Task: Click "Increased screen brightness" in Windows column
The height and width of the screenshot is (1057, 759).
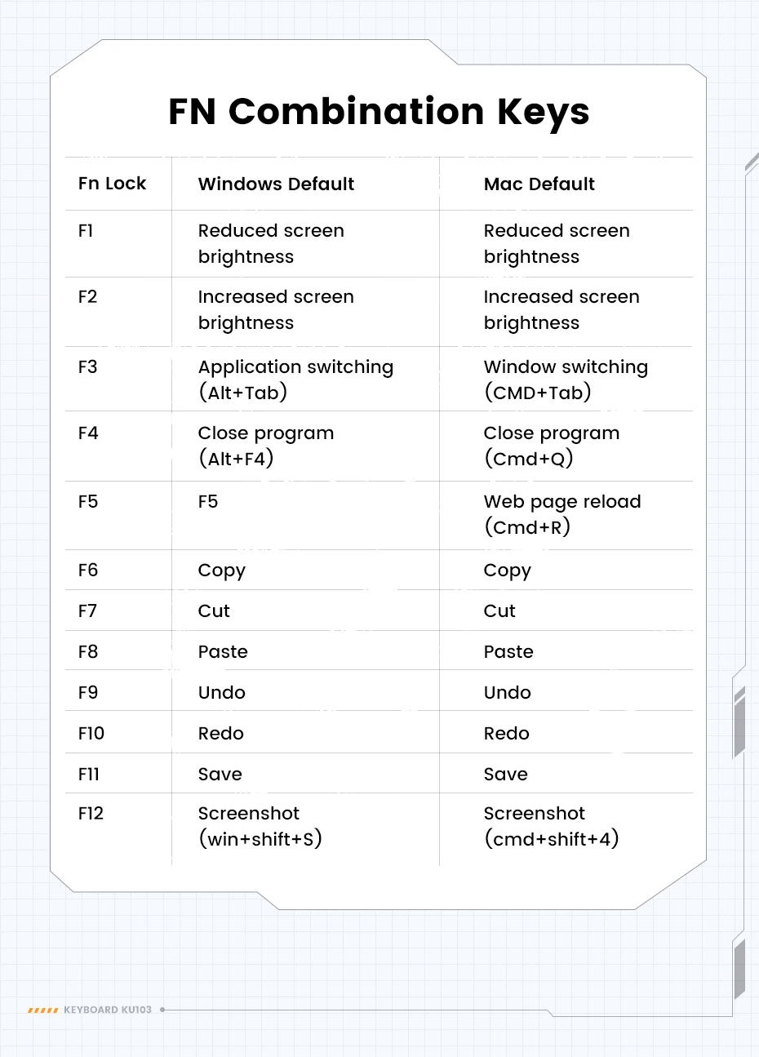Action: [276, 309]
